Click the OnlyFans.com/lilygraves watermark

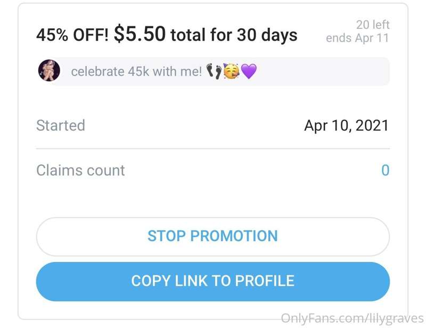[352, 318]
